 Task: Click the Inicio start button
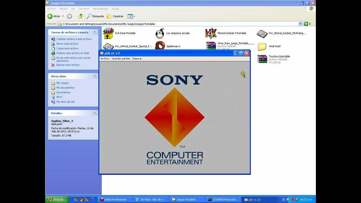56,199
